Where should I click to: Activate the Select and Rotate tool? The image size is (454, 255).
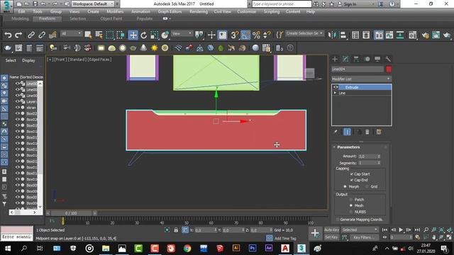143,35
